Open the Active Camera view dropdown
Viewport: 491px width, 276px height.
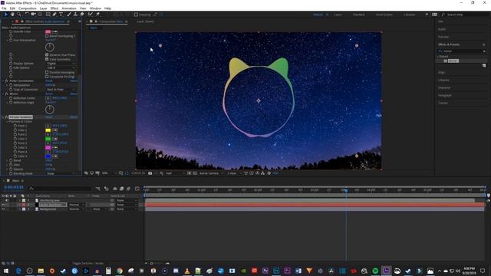pyautogui.click(x=211, y=173)
